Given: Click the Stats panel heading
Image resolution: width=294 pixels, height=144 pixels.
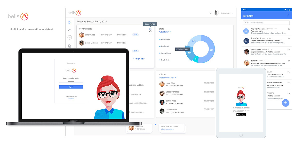Looking at the screenshot, I should pos(161,29).
